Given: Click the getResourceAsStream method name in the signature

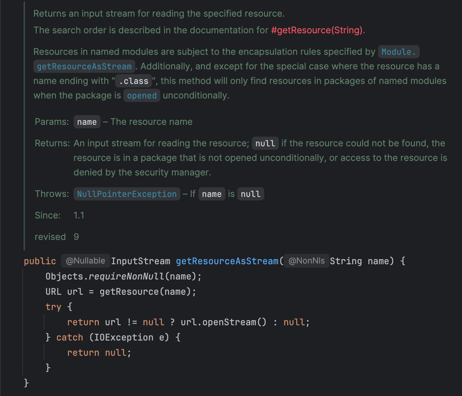Looking at the screenshot, I should [227, 261].
